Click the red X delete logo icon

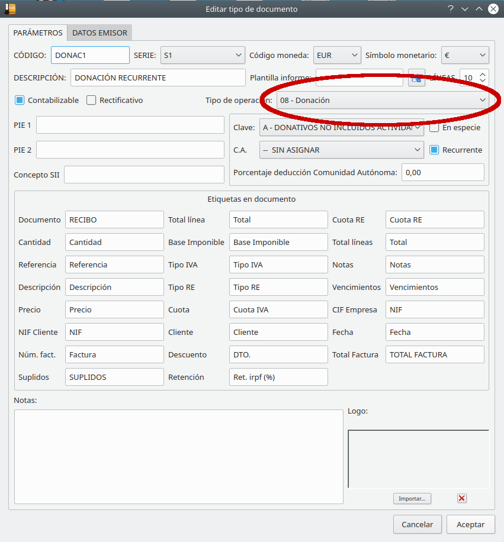click(461, 498)
